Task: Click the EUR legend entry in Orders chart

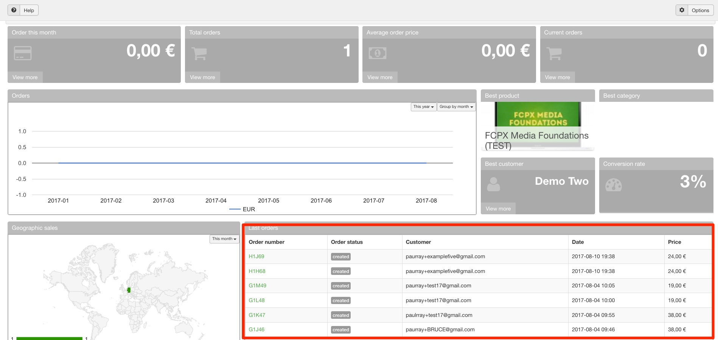Action: click(242, 209)
